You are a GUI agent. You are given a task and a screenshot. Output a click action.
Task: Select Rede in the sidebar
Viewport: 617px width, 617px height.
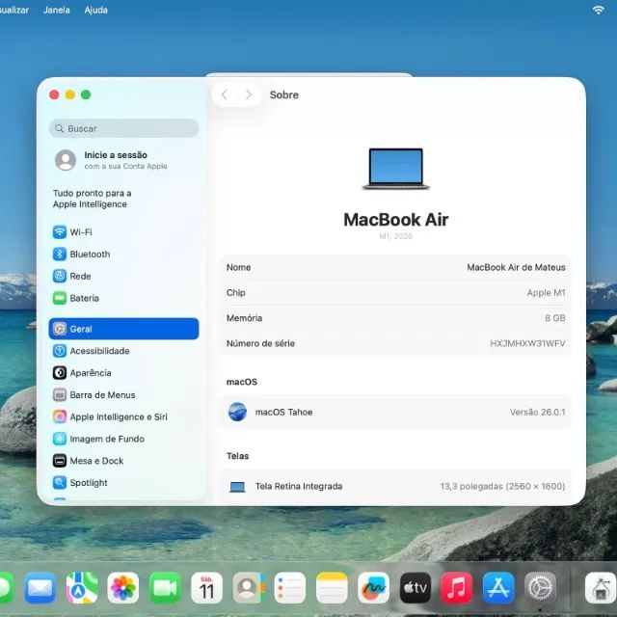coord(123,276)
